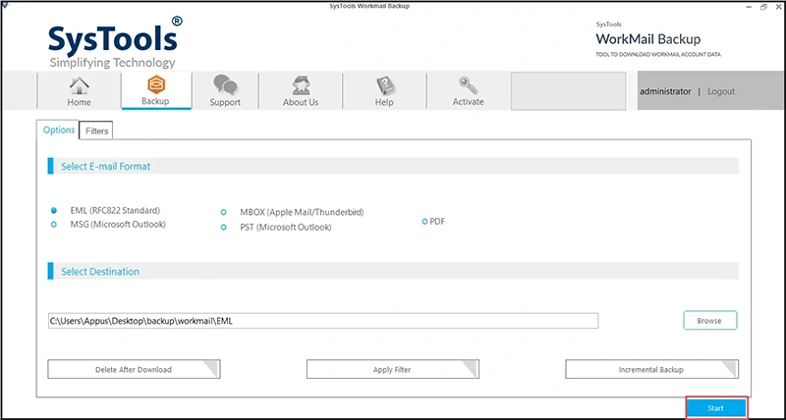
Task: Switch to the Filters tab
Action: click(96, 131)
